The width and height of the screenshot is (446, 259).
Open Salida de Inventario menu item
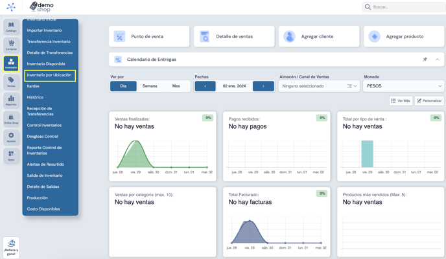coord(45,175)
